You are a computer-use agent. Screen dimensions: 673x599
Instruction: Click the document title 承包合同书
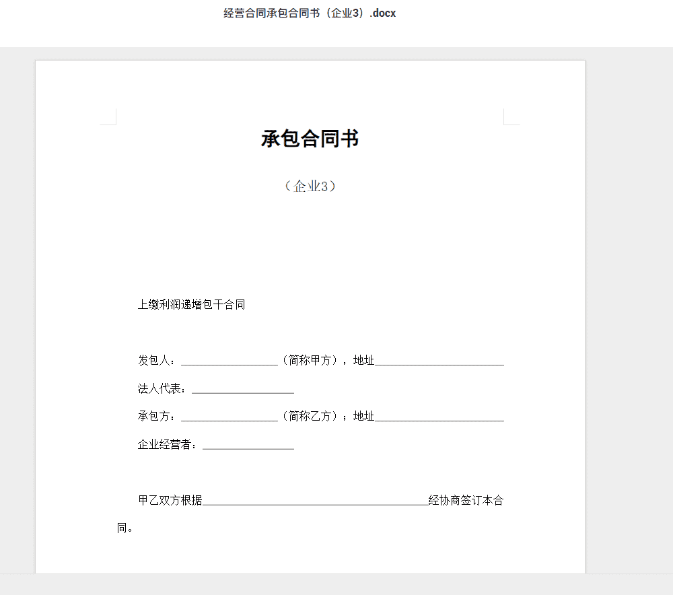(310, 139)
